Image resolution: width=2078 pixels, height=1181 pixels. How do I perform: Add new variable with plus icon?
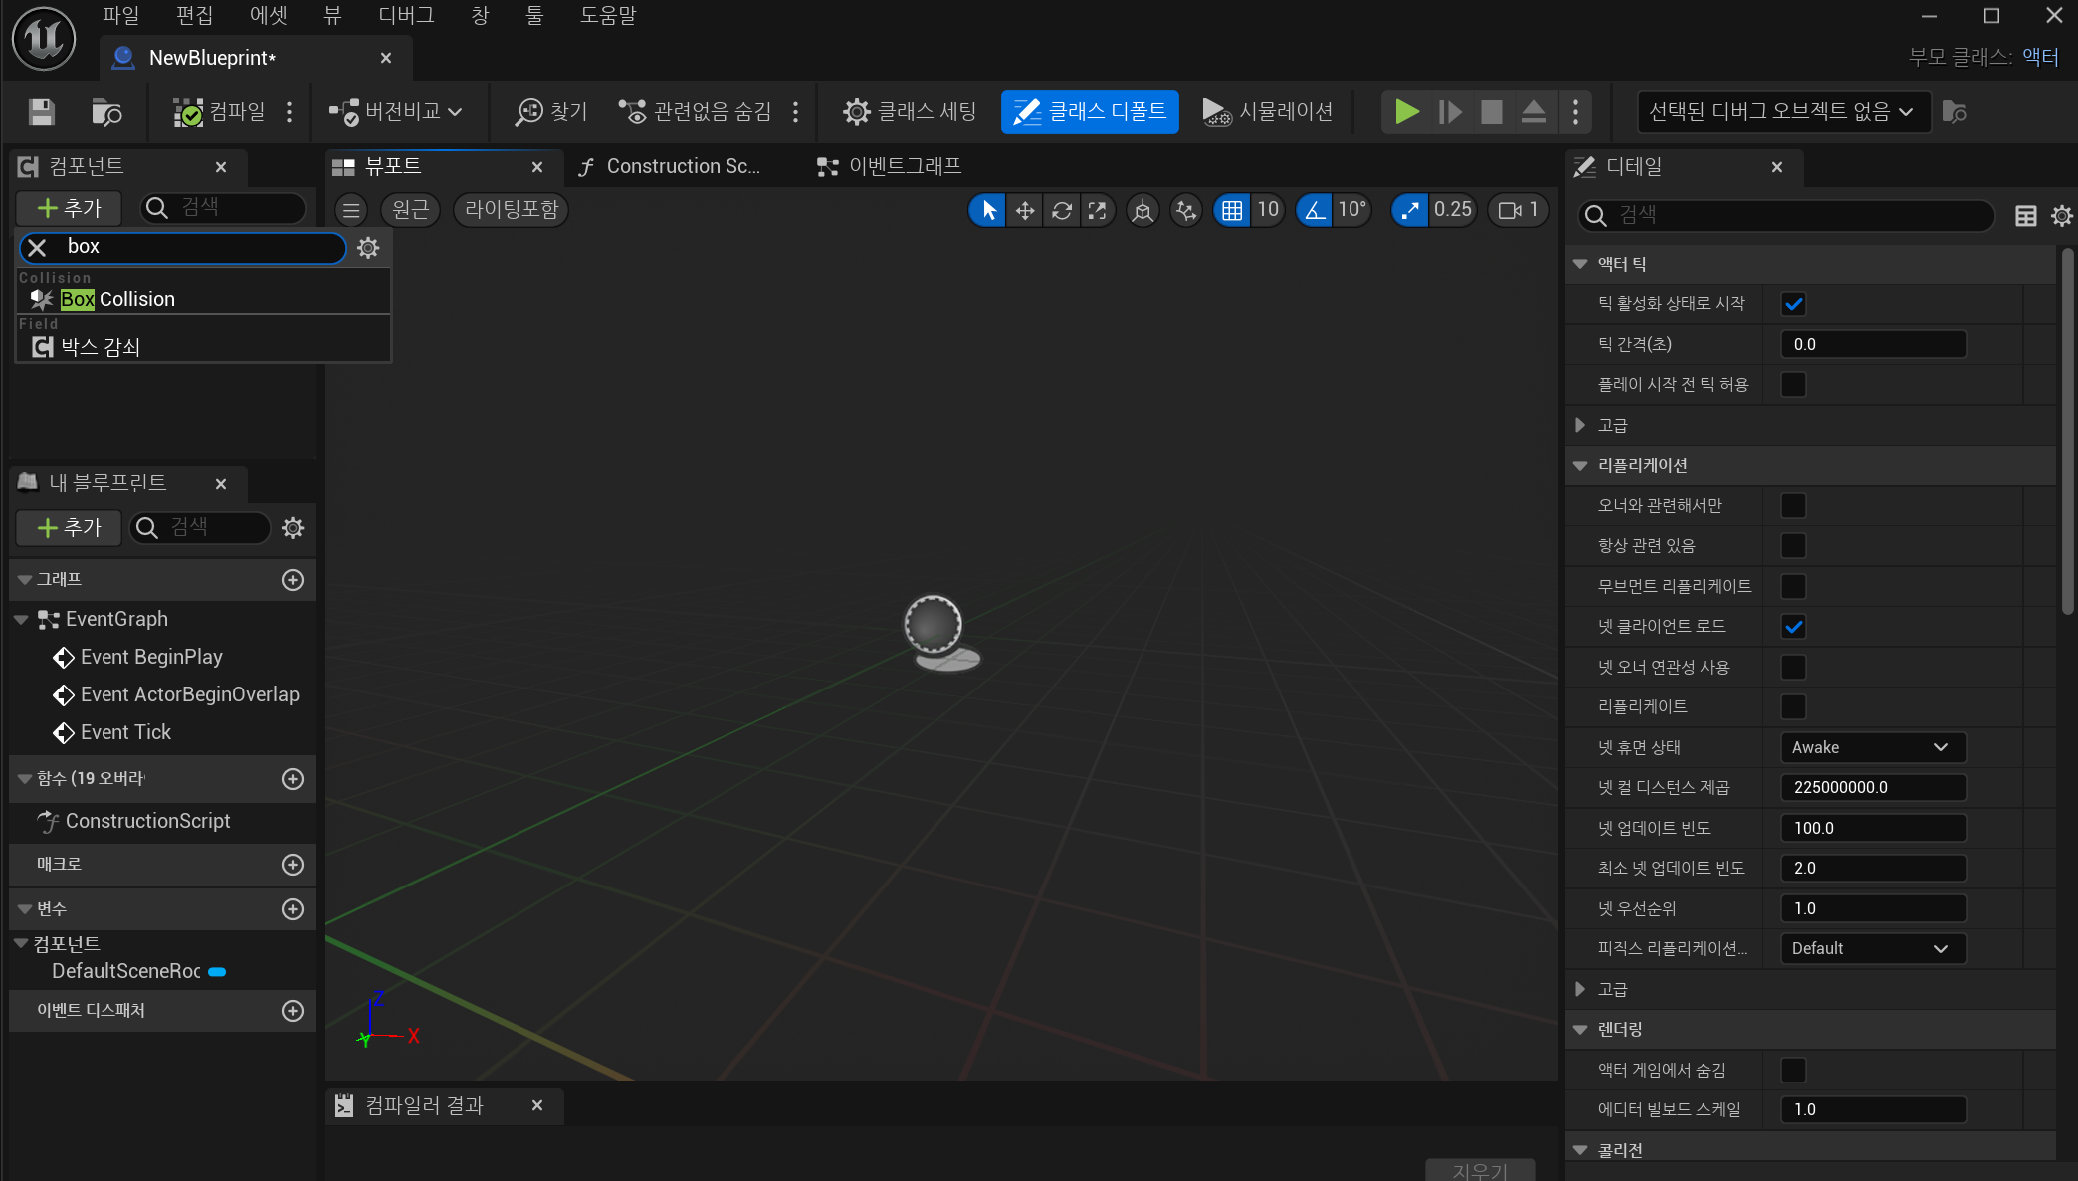293,909
